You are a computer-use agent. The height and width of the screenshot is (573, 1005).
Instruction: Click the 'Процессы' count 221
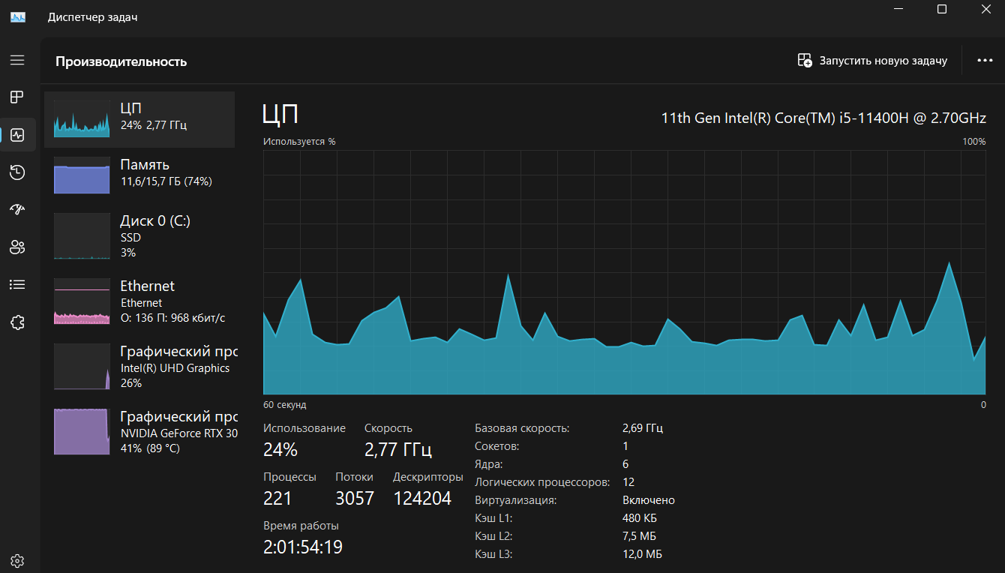pyautogui.click(x=277, y=498)
